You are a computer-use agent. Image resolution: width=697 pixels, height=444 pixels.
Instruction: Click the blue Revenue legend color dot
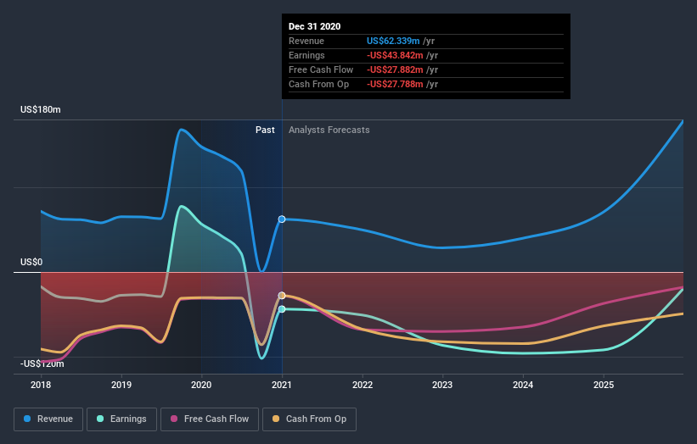tap(27, 419)
